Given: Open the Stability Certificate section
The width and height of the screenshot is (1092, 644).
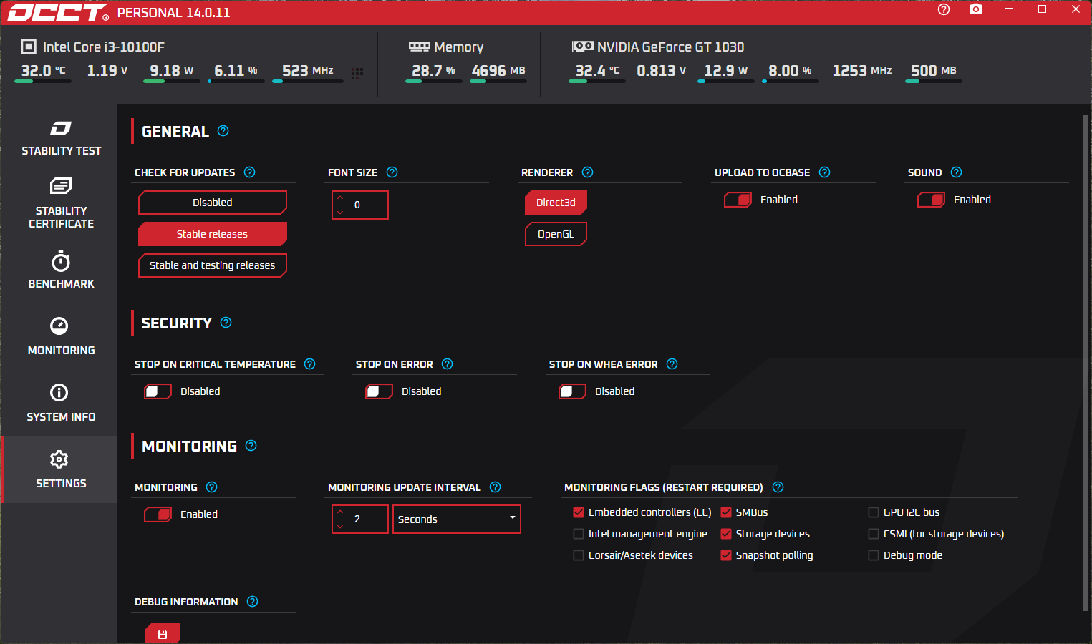Looking at the screenshot, I should coord(61,203).
